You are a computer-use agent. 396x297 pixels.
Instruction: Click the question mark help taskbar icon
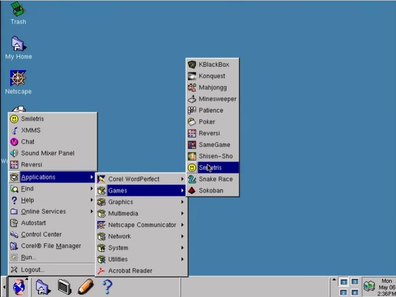click(107, 287)
